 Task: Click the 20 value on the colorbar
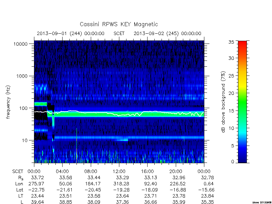[x=231, y=93]
